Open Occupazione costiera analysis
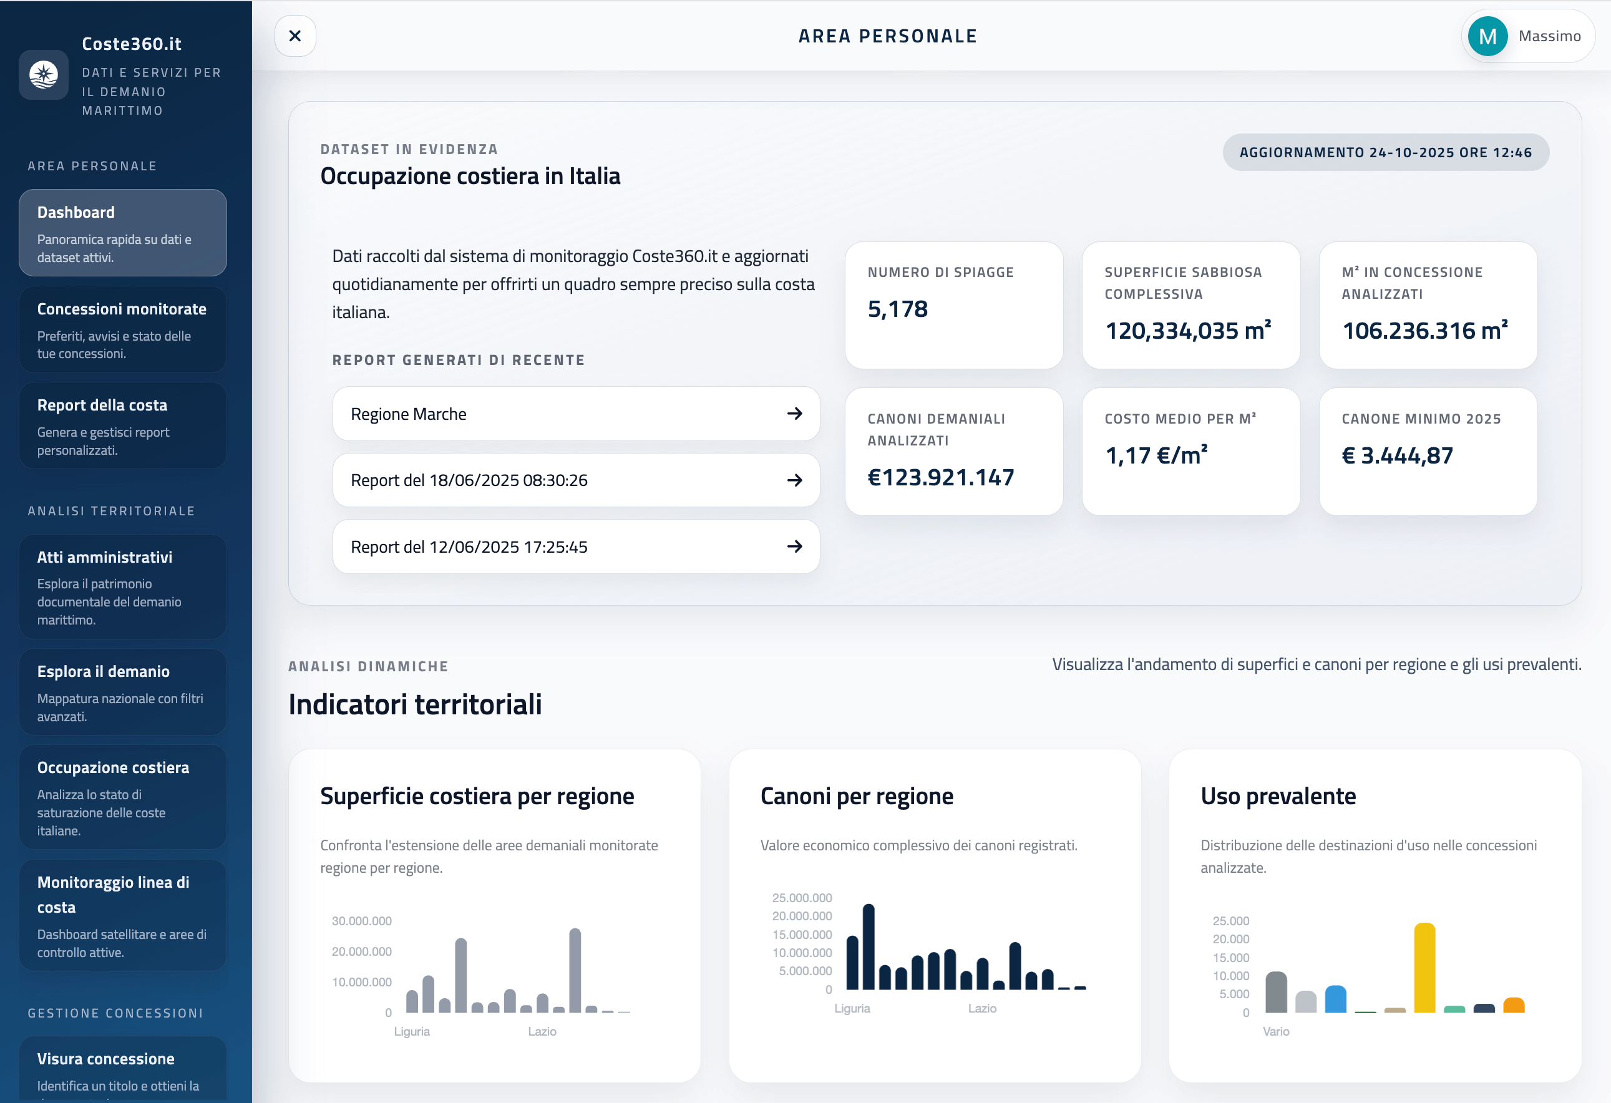 pos(123,797)
